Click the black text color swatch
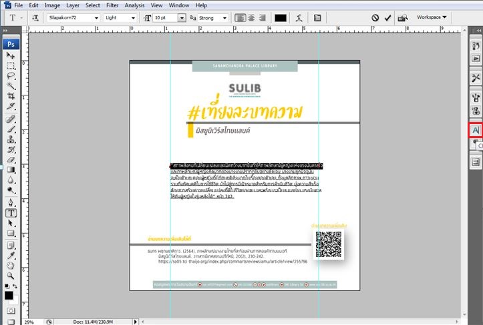This screenshot has height=325, width=483. [x=281, y=18]
